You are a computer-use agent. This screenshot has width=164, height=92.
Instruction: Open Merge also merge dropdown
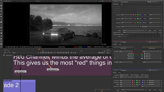(x=129, y=86)
